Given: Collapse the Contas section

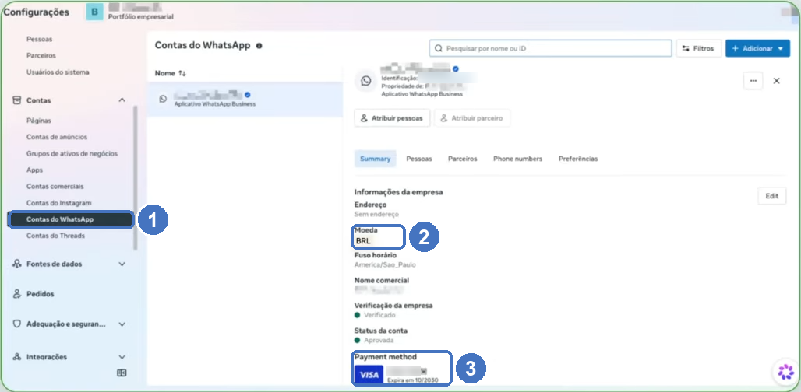Looking at the screenshot, I should (122, 100).
